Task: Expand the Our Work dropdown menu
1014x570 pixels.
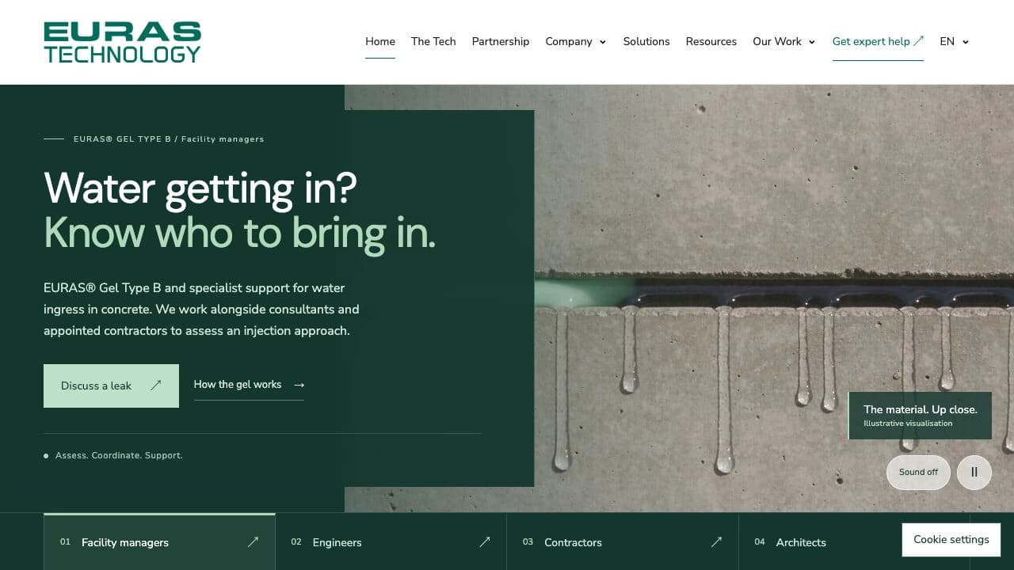Action: [x=783, y=41]
